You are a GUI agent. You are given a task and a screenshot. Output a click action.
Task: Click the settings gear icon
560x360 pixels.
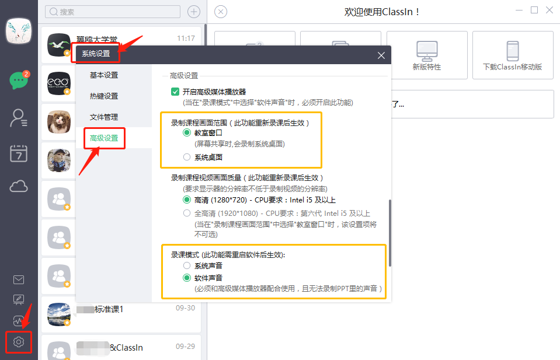pos(19,342)
